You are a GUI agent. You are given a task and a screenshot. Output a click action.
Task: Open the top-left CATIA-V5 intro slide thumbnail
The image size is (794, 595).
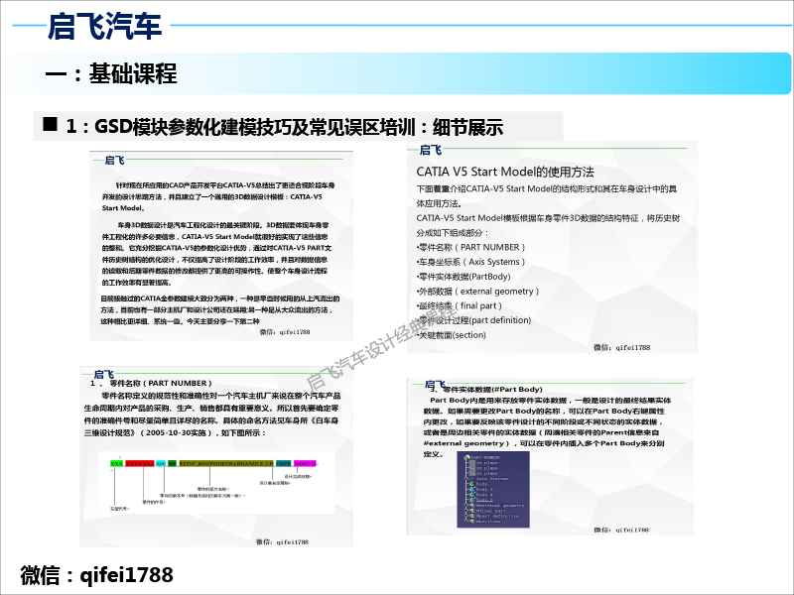(x=221, y=246)
